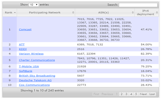Open Cox Communications link
The image size is (161, 99).
pos(34,85)
